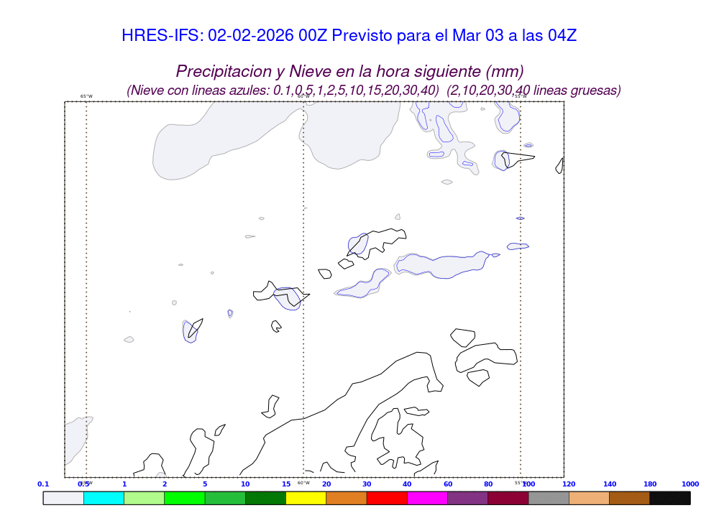The height and width of the screenshot is (508, 719).
Task: Click the cyan swatch in the color scale
Action: (104, 498)
